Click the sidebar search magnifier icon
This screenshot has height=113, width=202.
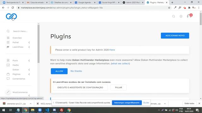click(x=8, y=31)
